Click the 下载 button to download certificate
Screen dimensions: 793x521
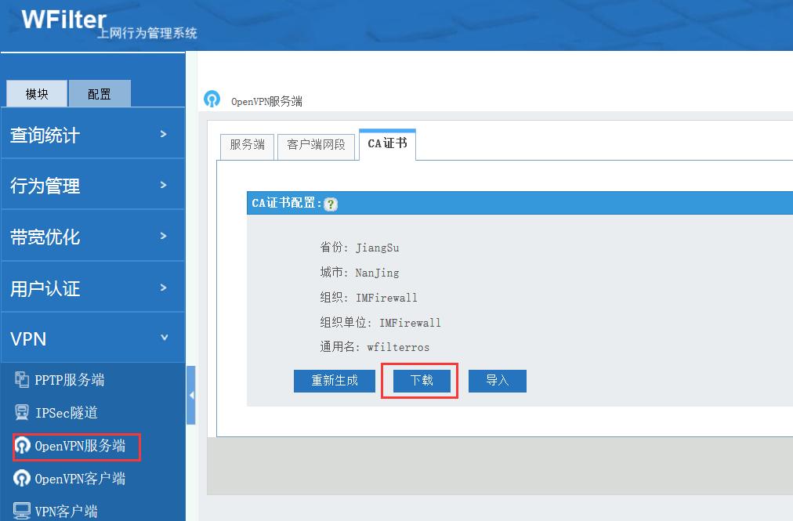click(422, 381)
